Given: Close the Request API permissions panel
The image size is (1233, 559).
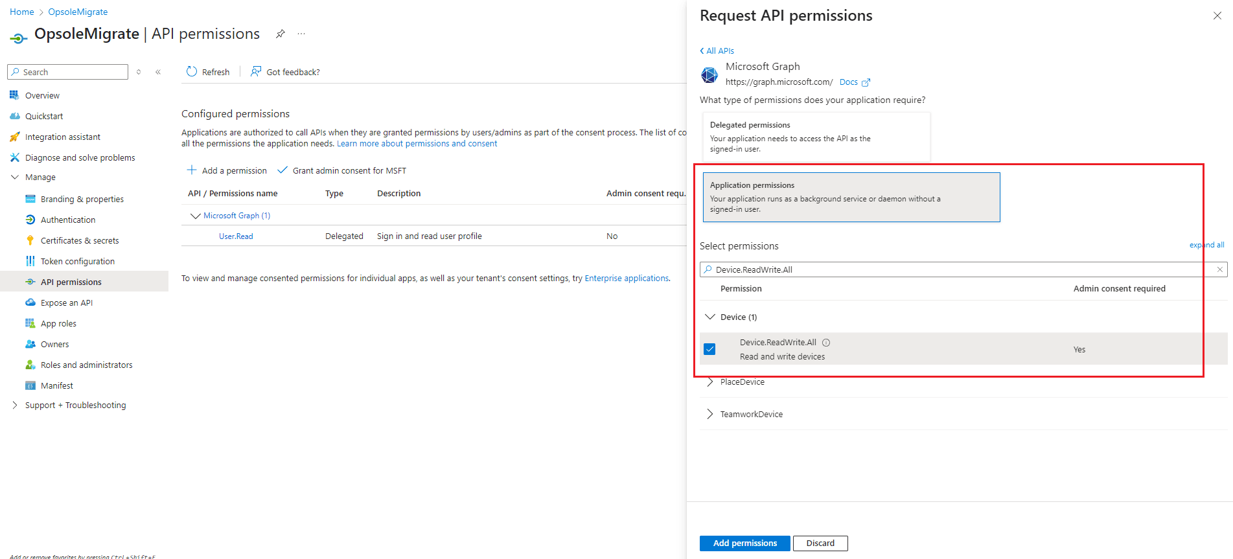Looking at the screenshot, I should coord(1217,16).
